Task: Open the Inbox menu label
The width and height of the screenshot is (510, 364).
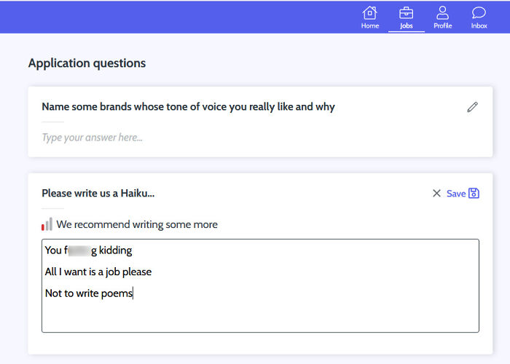Action: [479, 25]
